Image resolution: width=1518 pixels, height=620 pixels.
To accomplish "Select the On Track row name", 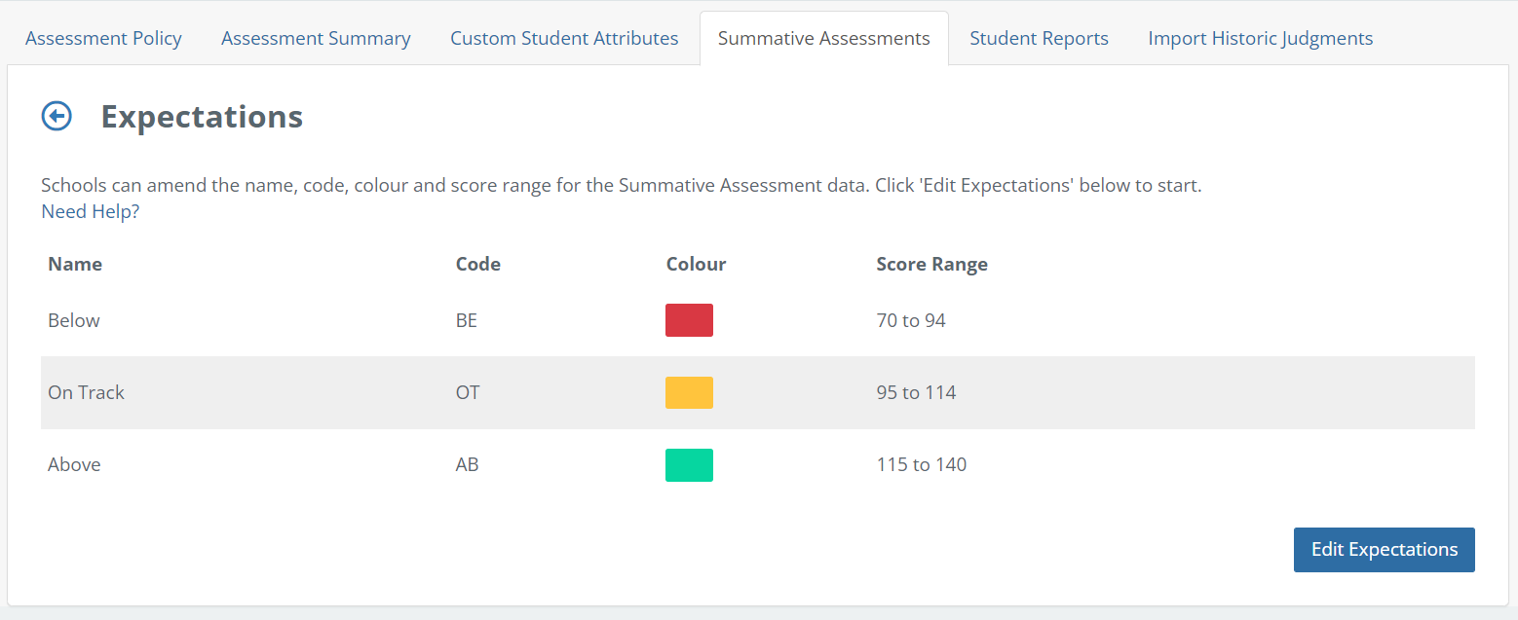I will point(87,392).
